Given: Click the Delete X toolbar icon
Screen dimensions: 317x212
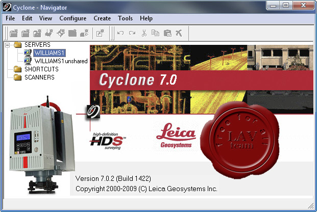Looking at the screenshot, I should 179,33.
